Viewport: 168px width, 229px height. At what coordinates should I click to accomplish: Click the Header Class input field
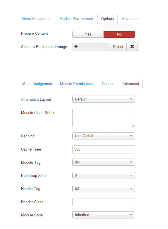pos(104,202)
